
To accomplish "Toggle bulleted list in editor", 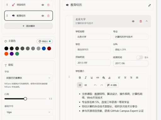I will point(80,85).
